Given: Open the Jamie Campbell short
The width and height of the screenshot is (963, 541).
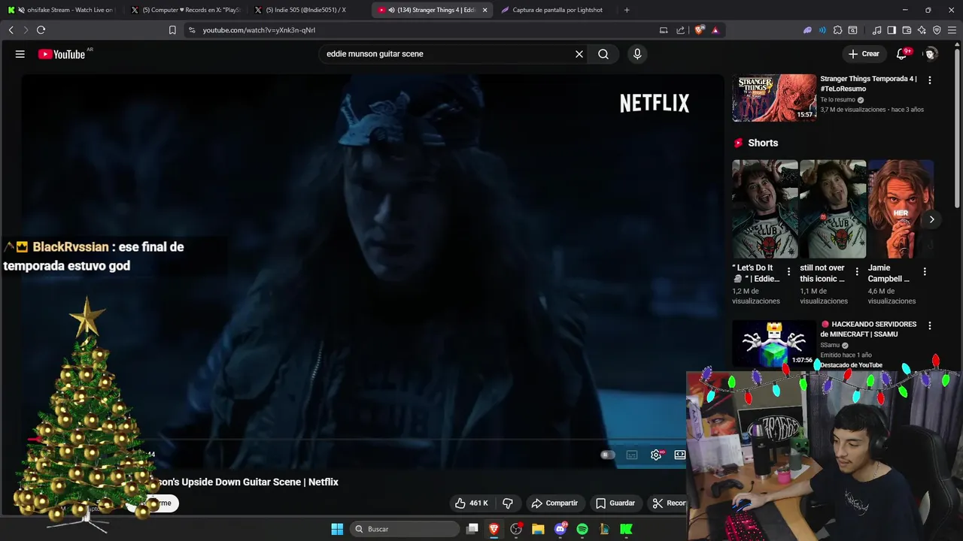Looking at the screenshot, I should pyautogui.click(x=901, y=209).
